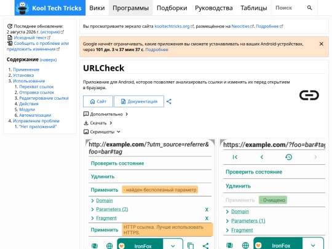Open the Подборки menu

172,8
